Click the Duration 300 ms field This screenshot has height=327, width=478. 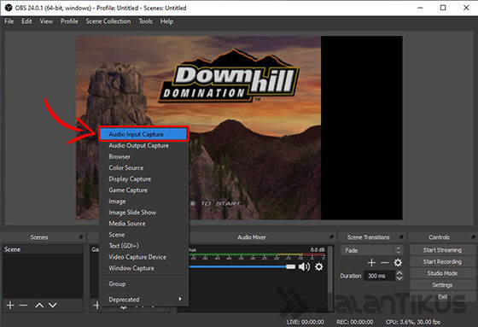click(380, 276)
